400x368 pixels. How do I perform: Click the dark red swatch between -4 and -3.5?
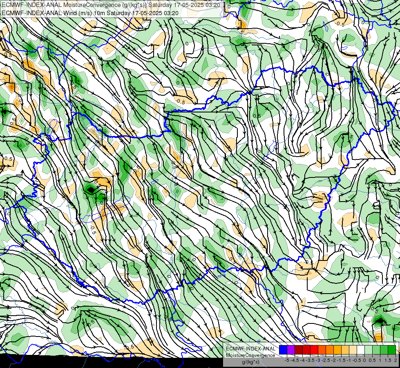pos(306,350)
